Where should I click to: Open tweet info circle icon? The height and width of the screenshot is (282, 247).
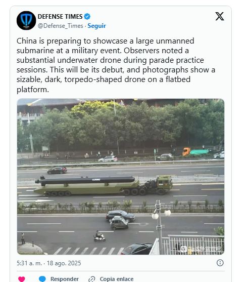click(220, 263)
